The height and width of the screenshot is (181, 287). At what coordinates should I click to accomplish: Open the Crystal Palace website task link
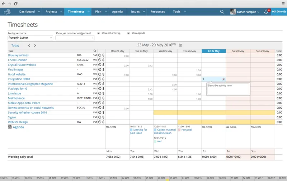[x=22, y=65]
